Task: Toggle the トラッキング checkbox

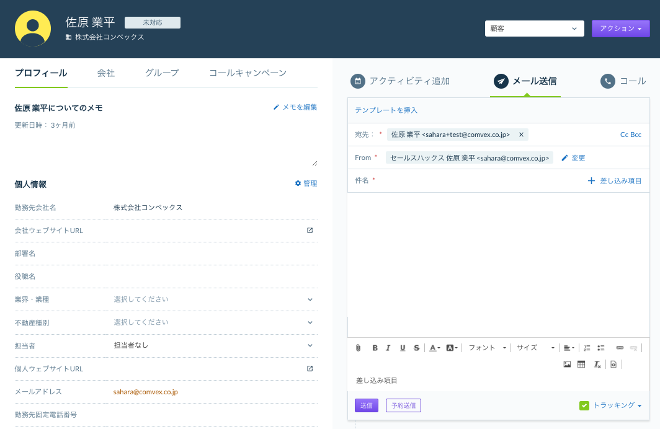Action: (584, 405)
